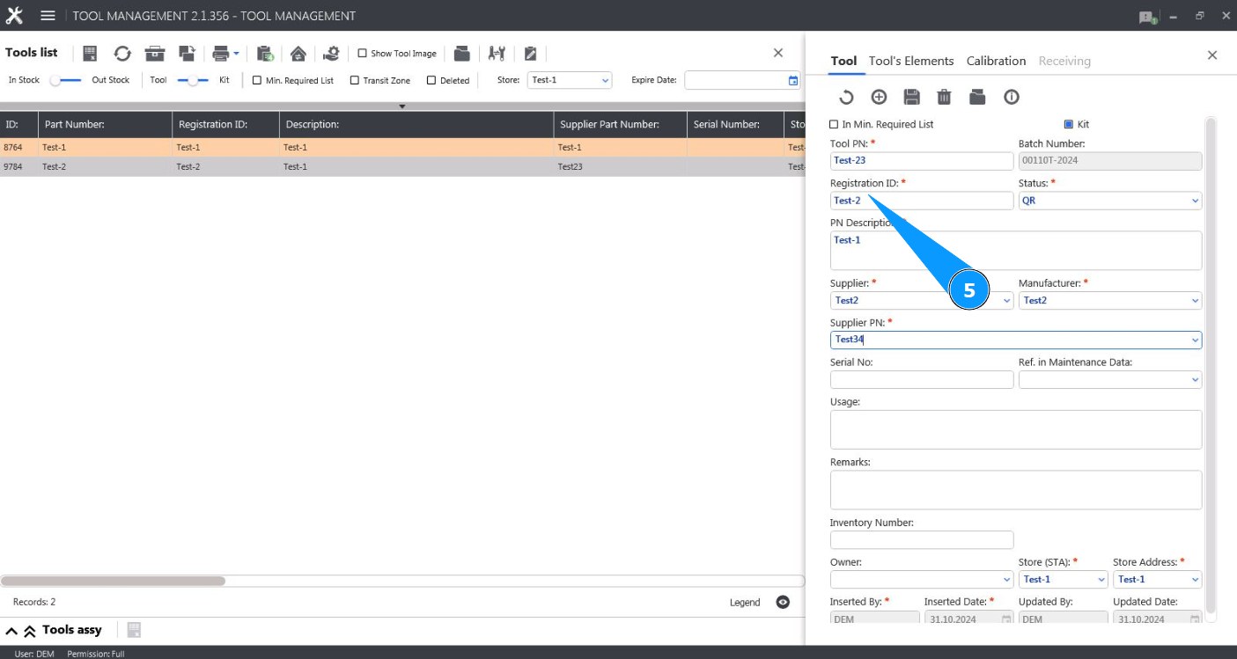1237x659 pixels.
Task: Click the house/store icon in toolbar
Action: click(298, 54)
